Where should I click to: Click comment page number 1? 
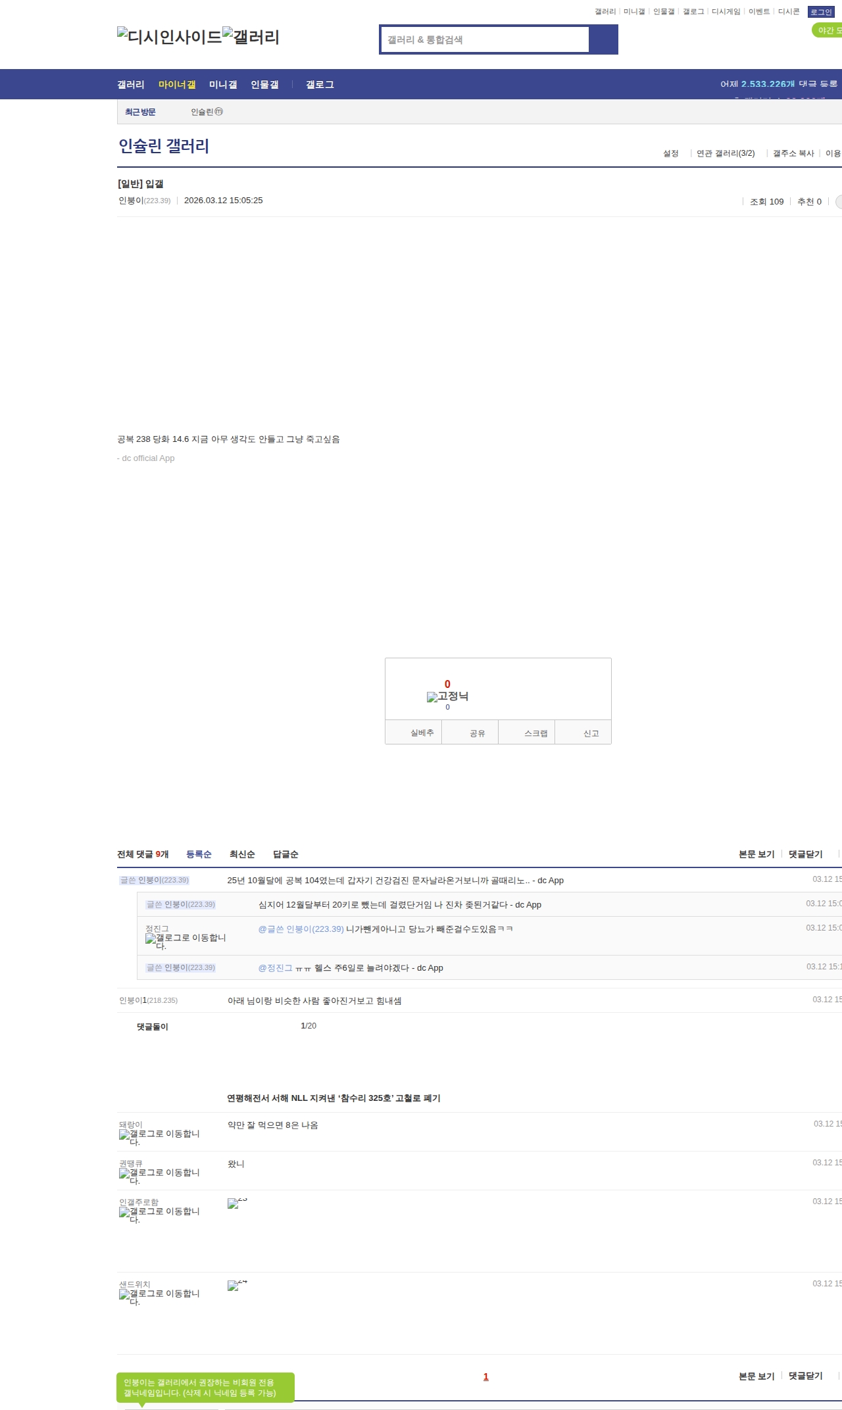(x=486, y=1376)
